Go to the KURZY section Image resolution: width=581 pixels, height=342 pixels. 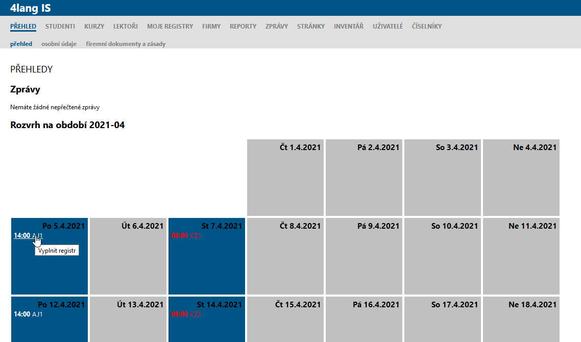[94, 27]
